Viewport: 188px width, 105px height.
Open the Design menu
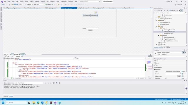pyautogui.click(x=37, y=1)
